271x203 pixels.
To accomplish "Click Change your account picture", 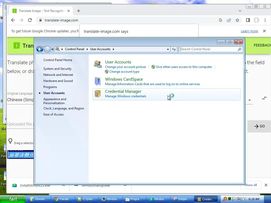I will tap(125, 67).
